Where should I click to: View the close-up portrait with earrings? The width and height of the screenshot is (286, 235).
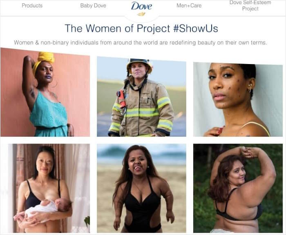(x=238, y=100)
